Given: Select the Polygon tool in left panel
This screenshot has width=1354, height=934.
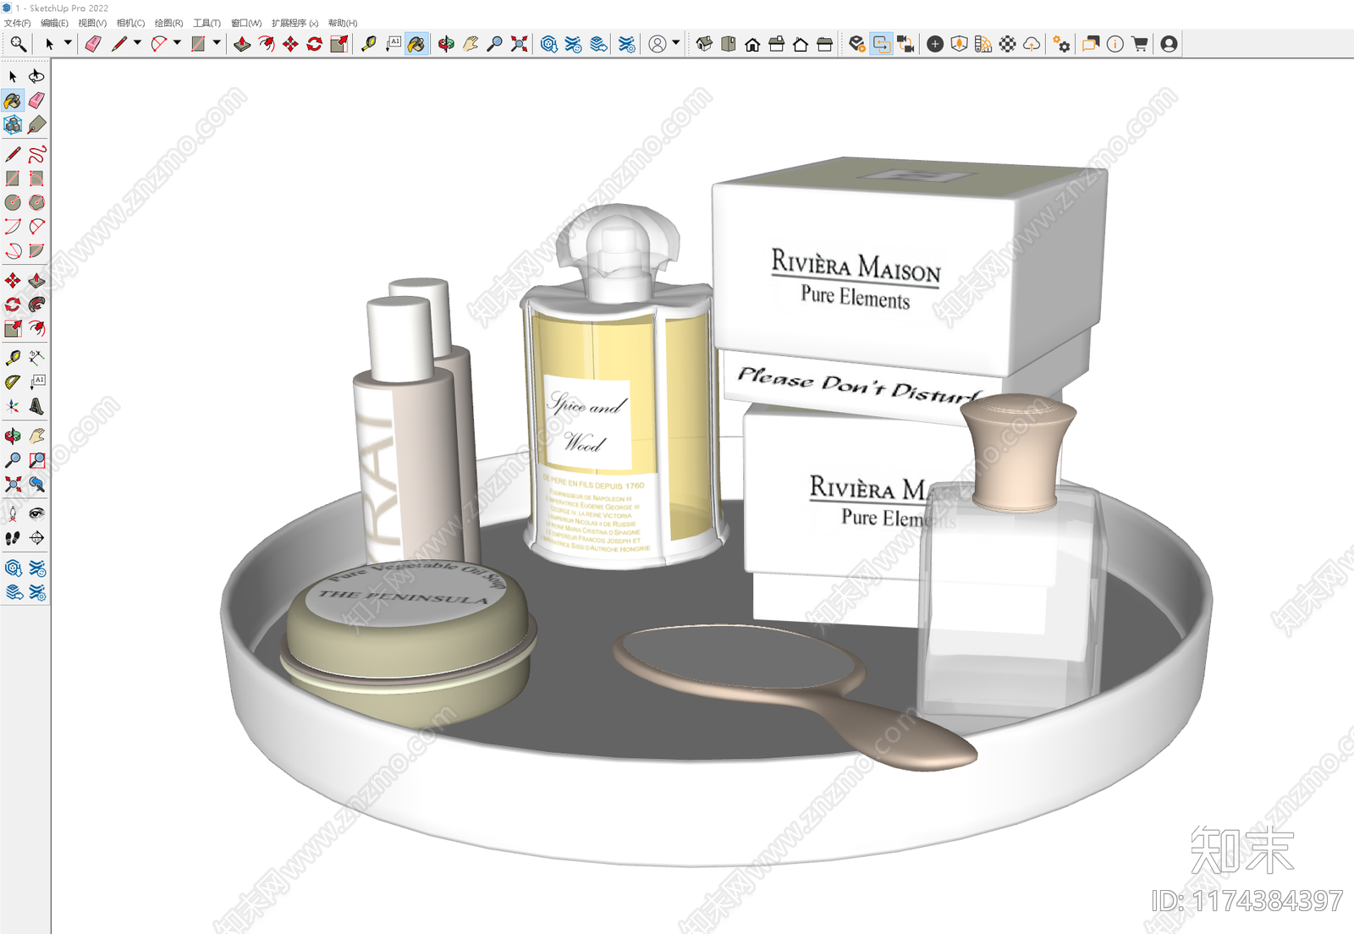Looking at the screenshot, I should (36, 203).
